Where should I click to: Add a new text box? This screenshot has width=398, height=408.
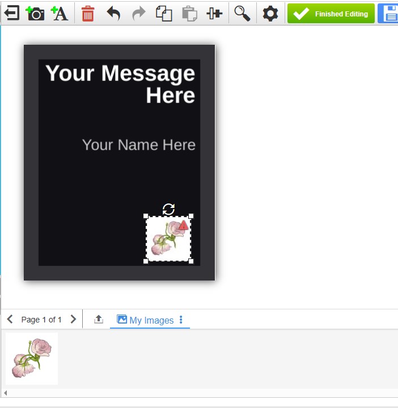click(x=60, y=13)
